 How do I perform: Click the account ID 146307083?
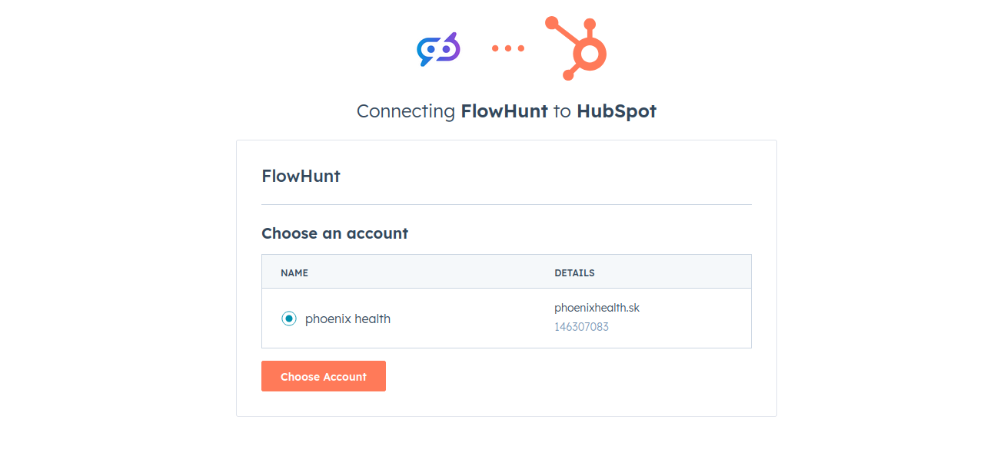point(581,326)
